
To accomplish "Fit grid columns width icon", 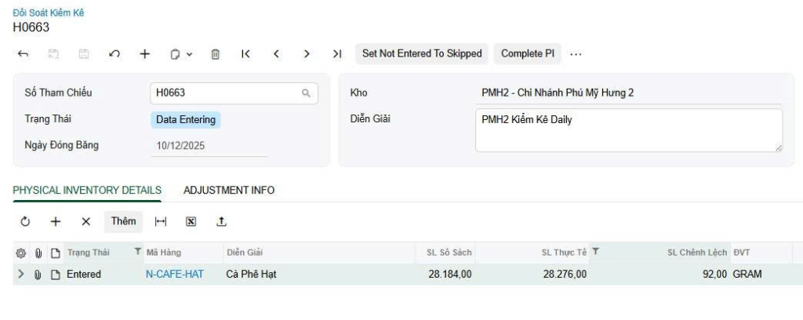I will coord(161,222).
